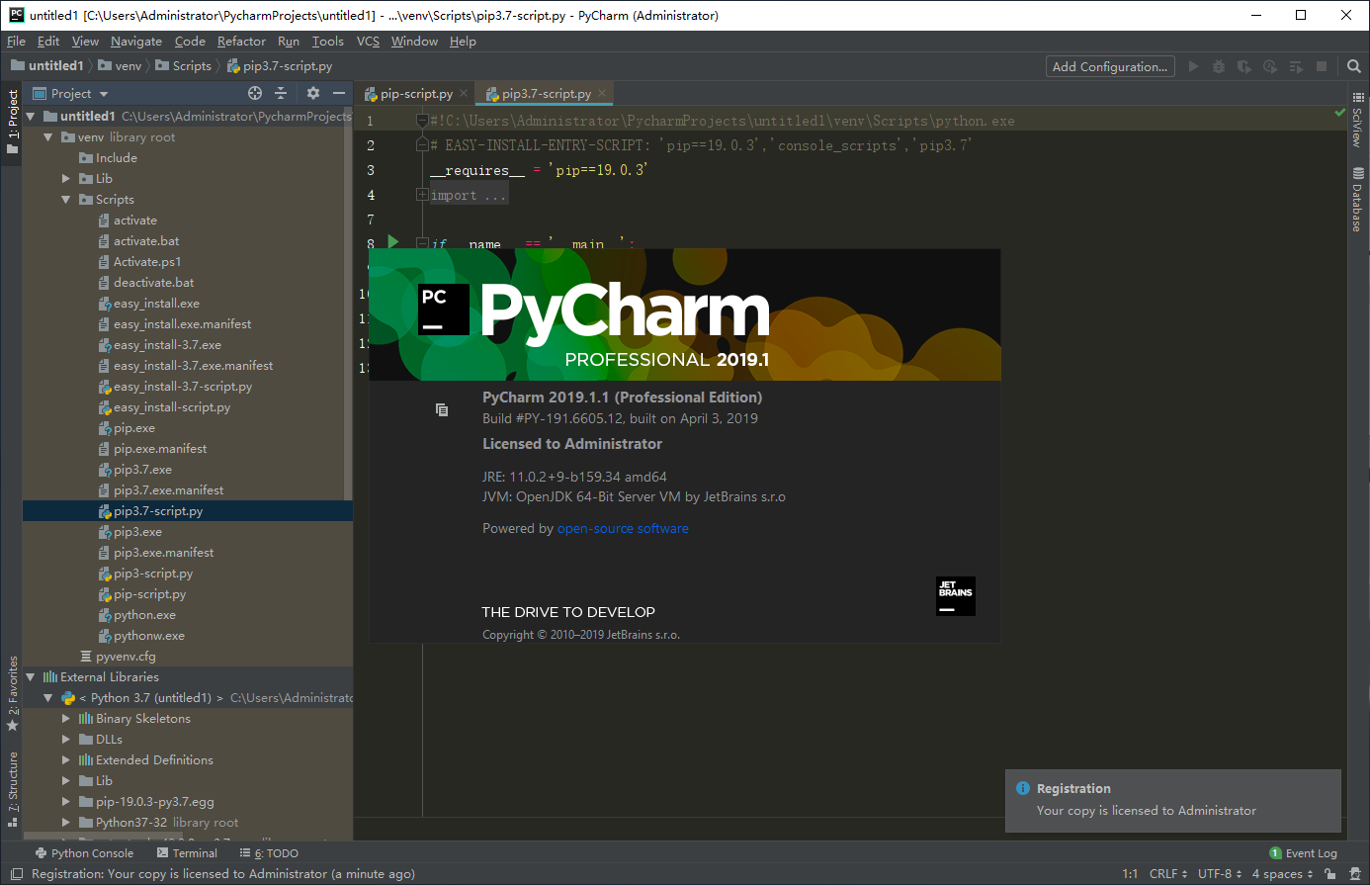
Task: Expand the pip-19.0.3-py3.7.egg node
Action: click(66, 802)
